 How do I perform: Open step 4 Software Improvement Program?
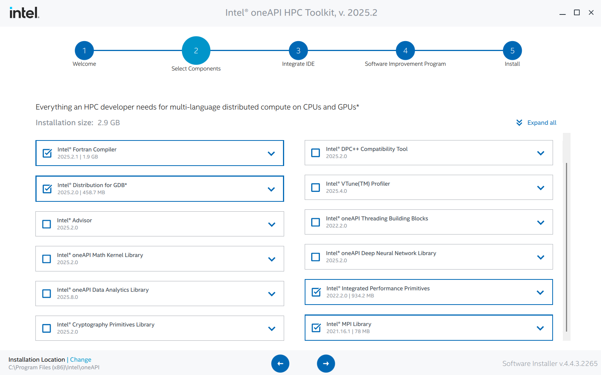(405, 50)
